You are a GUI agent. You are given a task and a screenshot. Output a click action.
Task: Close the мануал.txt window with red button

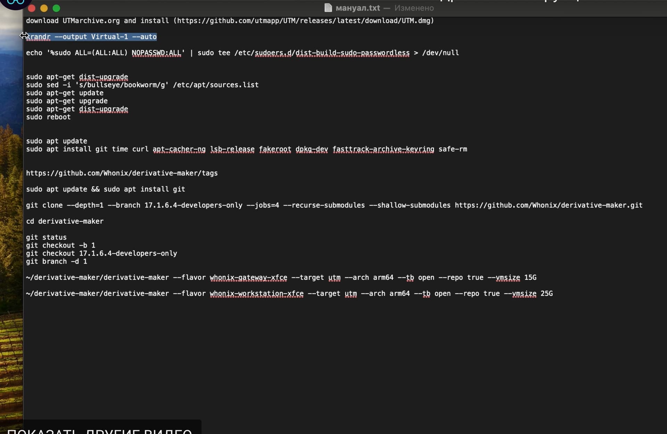[x=32, y=8]
